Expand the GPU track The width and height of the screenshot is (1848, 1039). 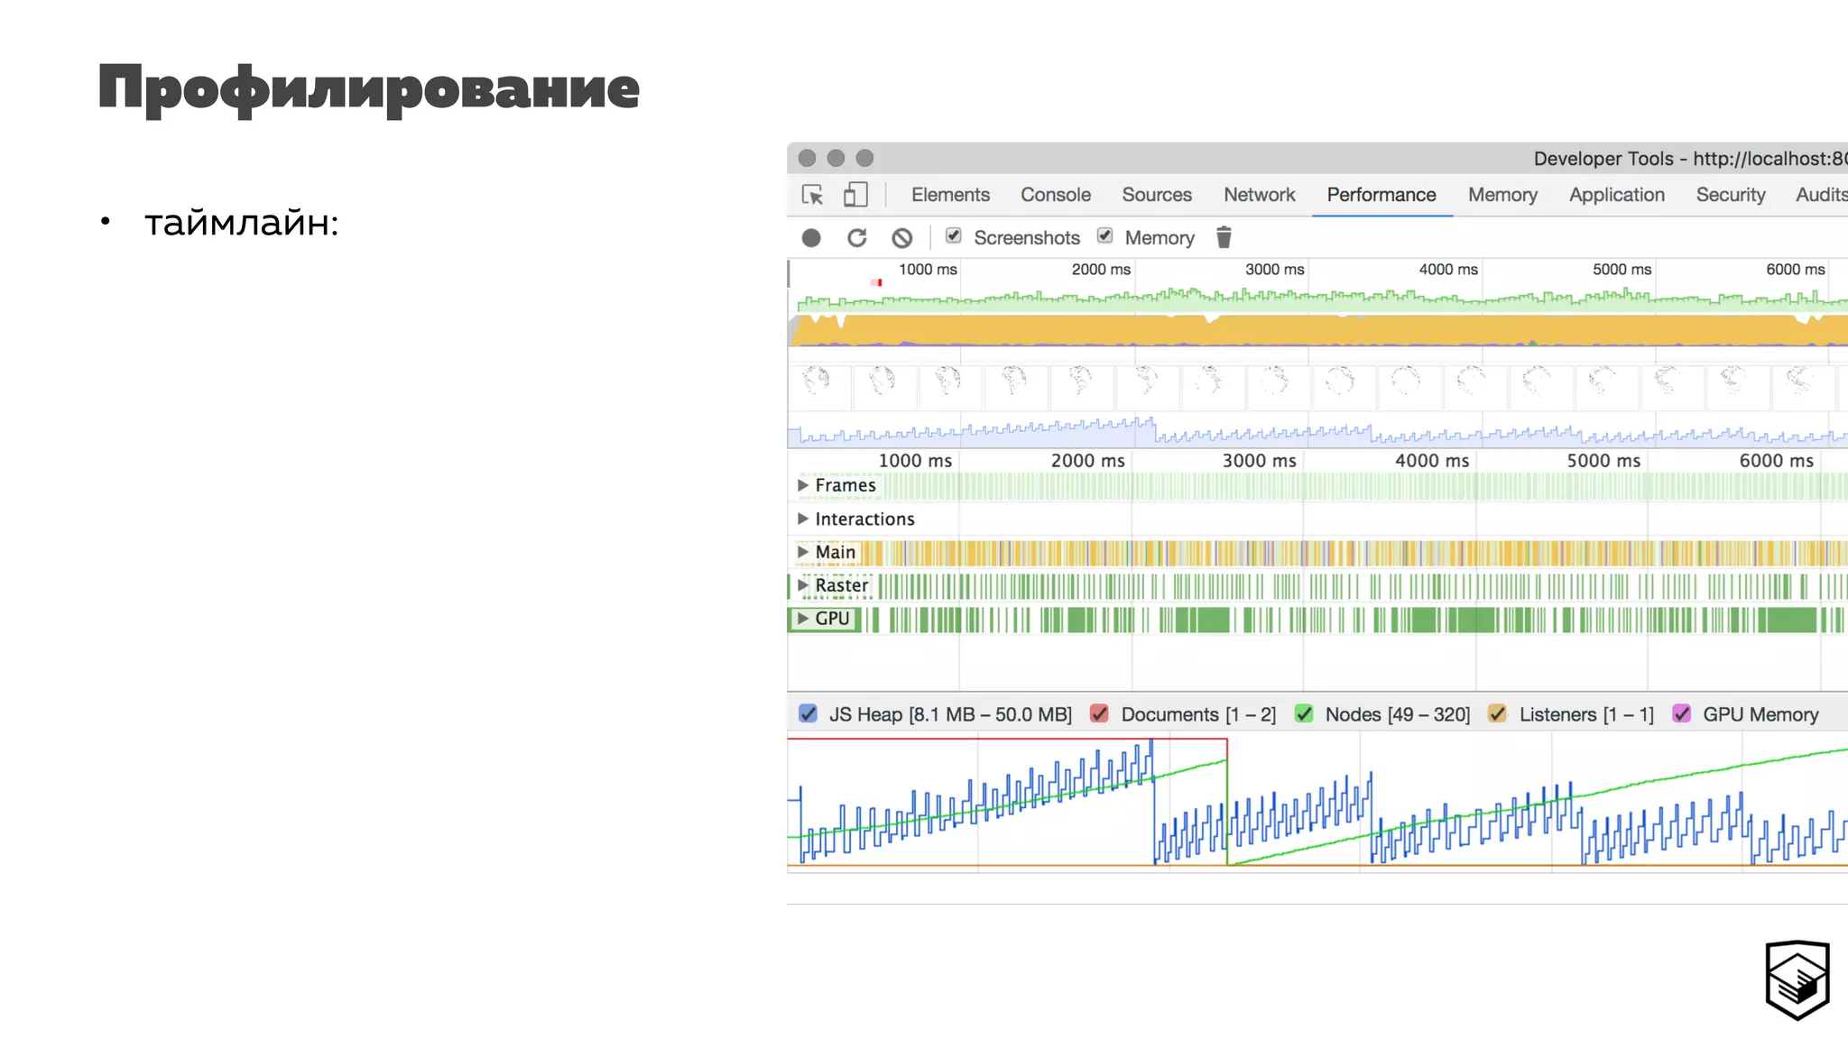point(802,619)
